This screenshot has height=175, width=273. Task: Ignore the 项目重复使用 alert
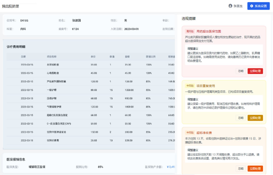(241, 118)
